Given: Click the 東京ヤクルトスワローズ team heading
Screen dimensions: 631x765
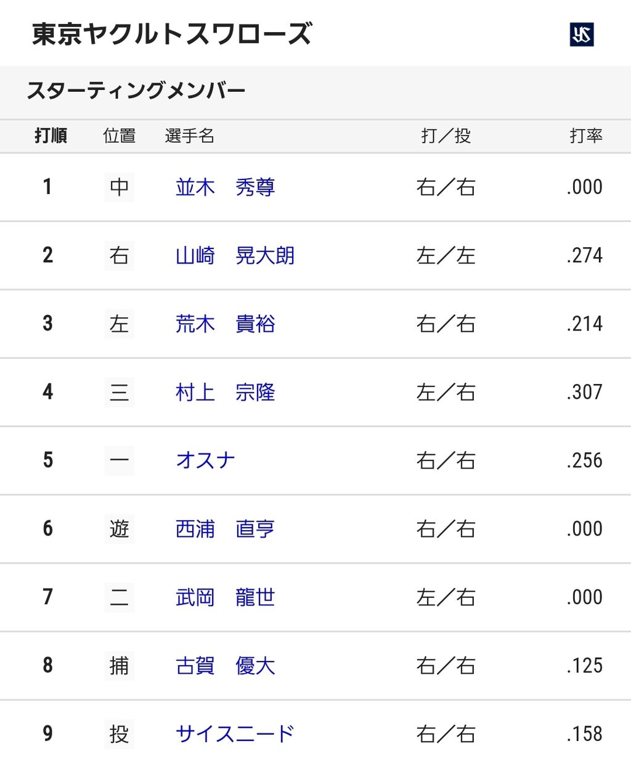Looking at the screenshot, I should coord(172,35).
